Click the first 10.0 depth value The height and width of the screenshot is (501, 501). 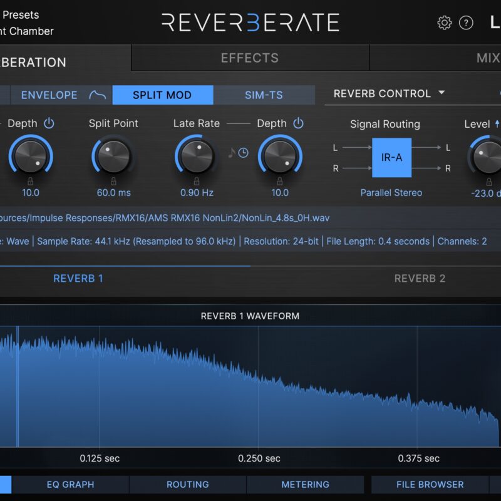(31, 193)
